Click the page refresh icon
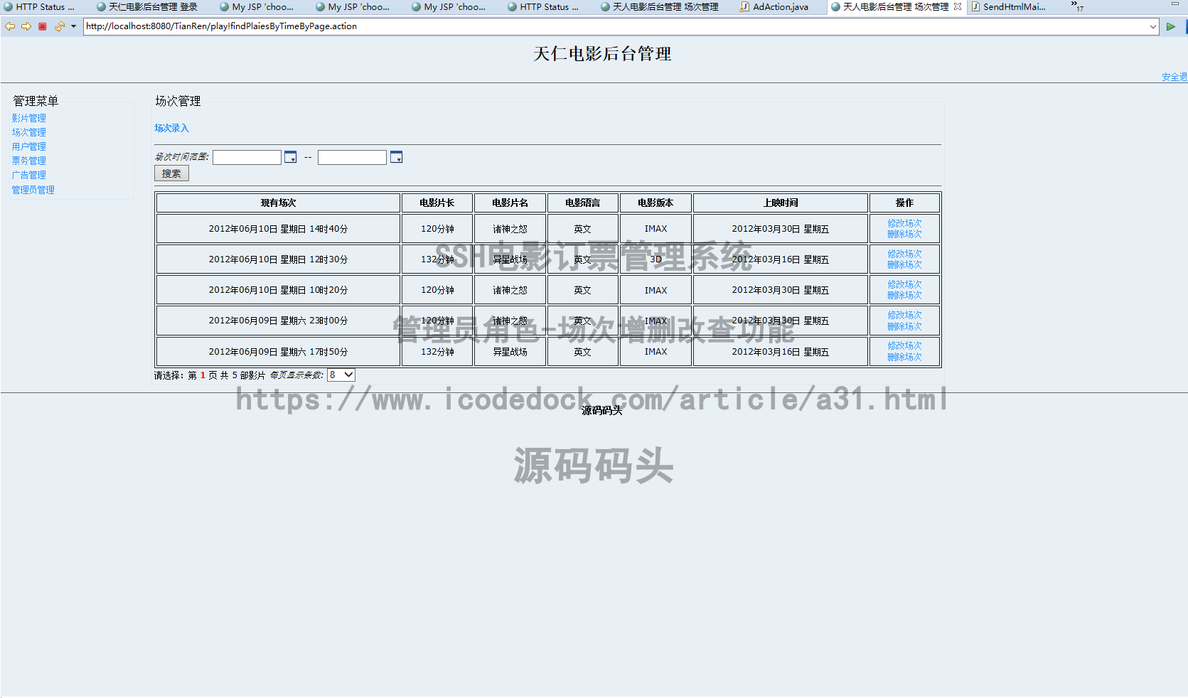 (x=59, y=26)
